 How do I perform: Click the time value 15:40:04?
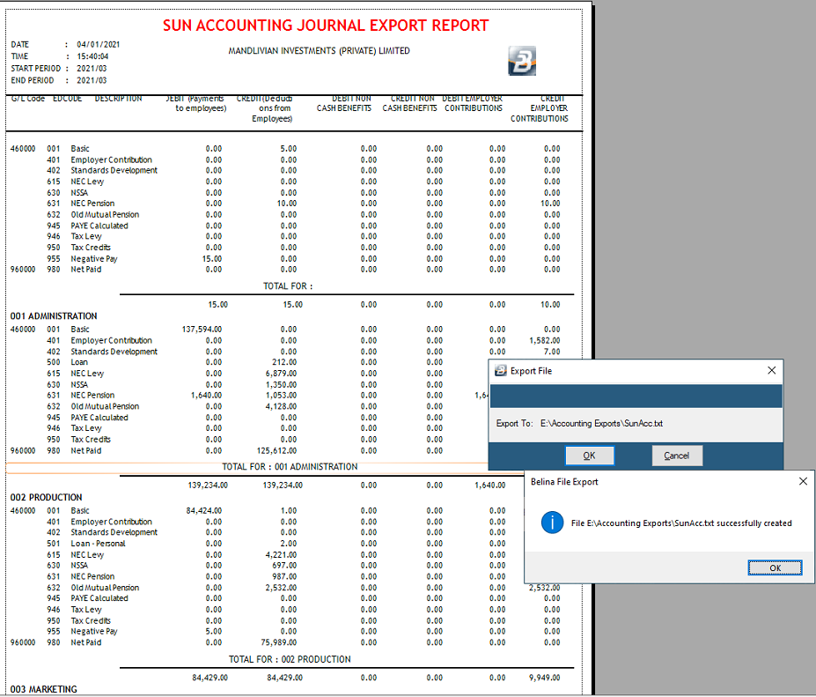(92, 56)
